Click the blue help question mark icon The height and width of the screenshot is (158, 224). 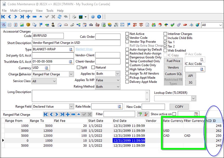point(93,17)
